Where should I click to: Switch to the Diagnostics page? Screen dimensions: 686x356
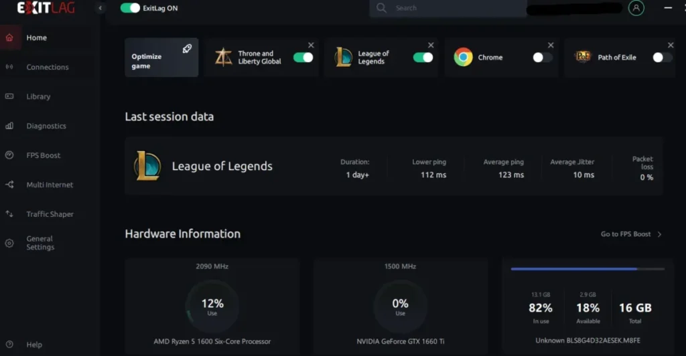coord(46,126)
